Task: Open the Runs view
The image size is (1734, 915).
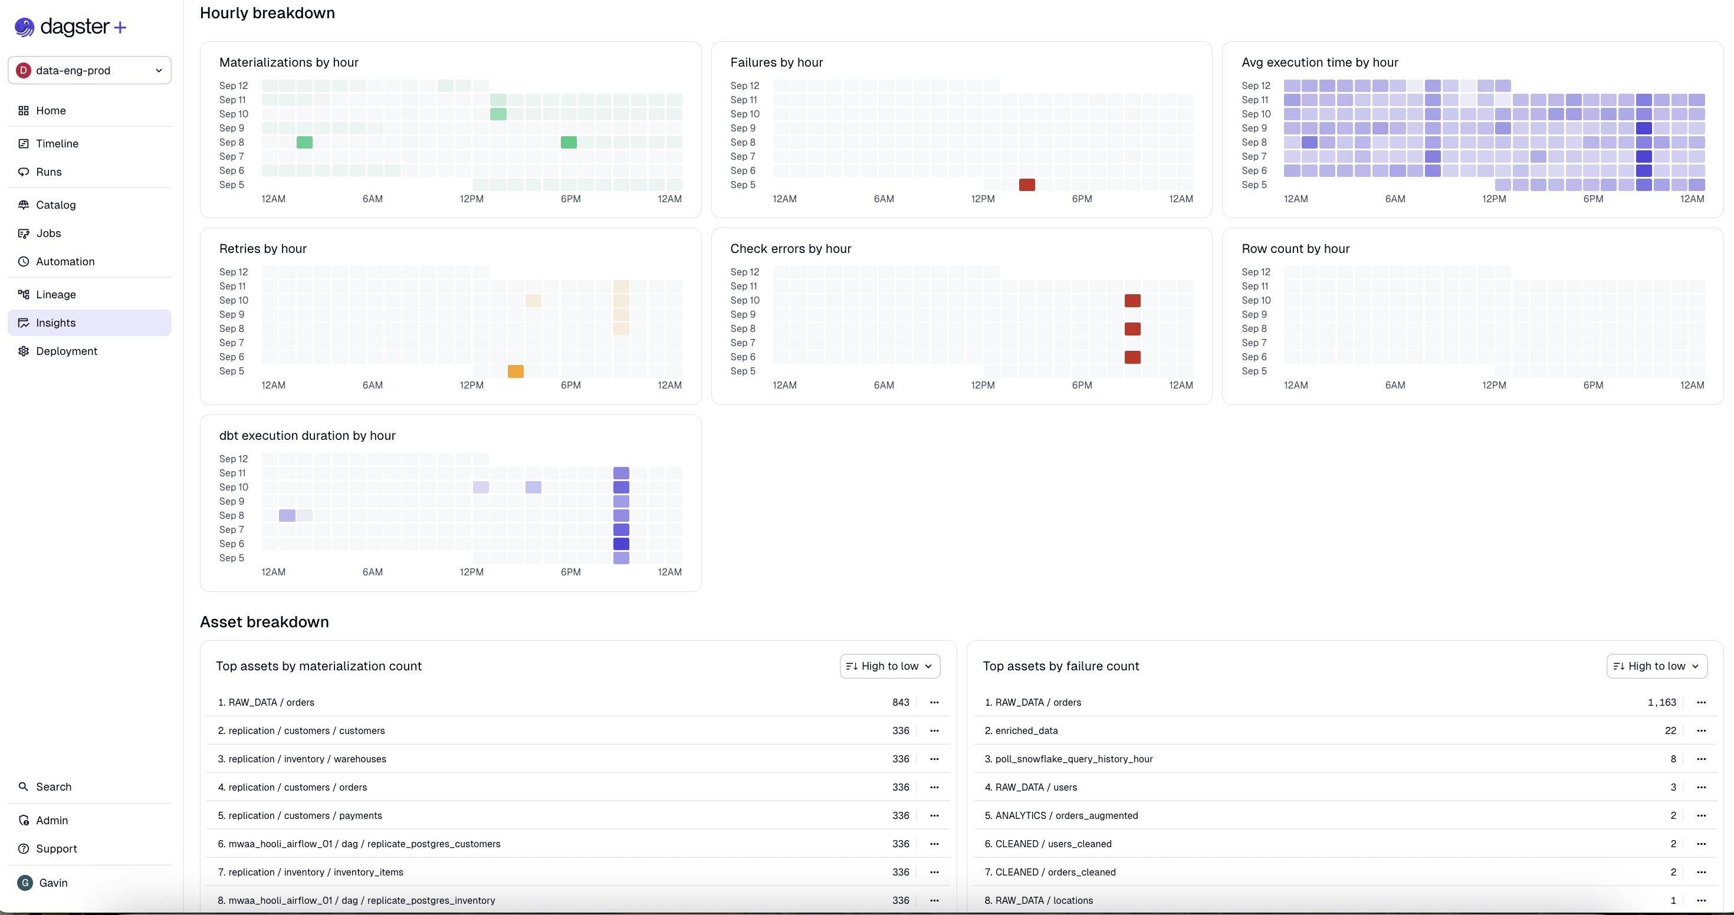Action: [x=49, y=172]
